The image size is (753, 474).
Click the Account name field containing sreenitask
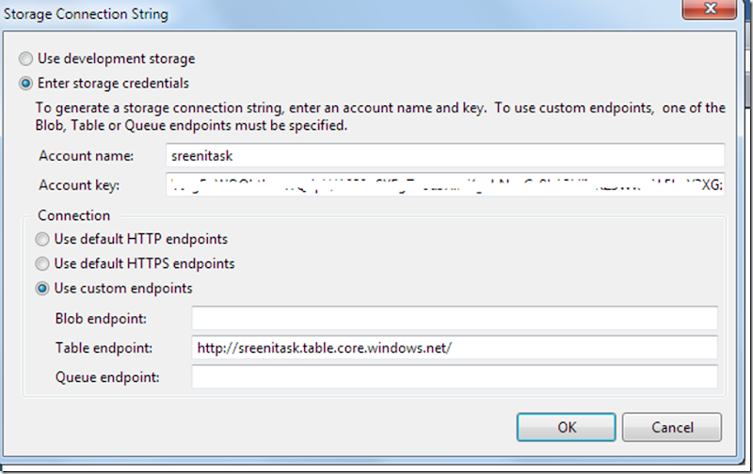[444, 155]
